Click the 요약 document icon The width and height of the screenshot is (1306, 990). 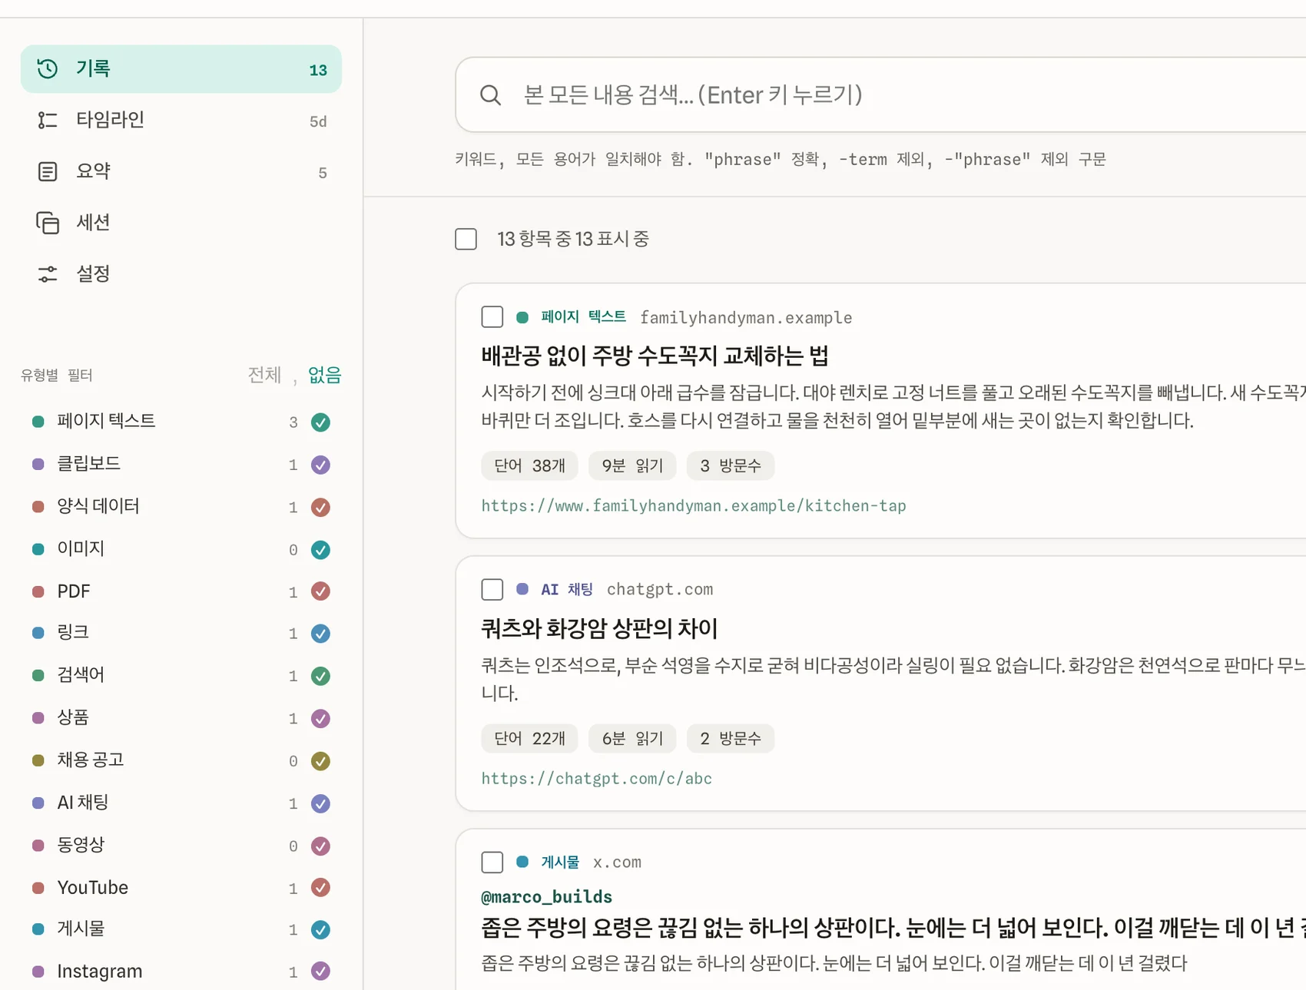tap(48, 171)
